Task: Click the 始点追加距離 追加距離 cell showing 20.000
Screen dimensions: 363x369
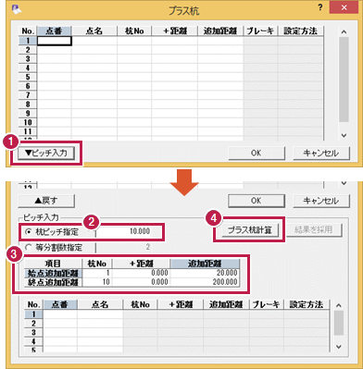Action: pyautogui.click(x=205, y=273)
